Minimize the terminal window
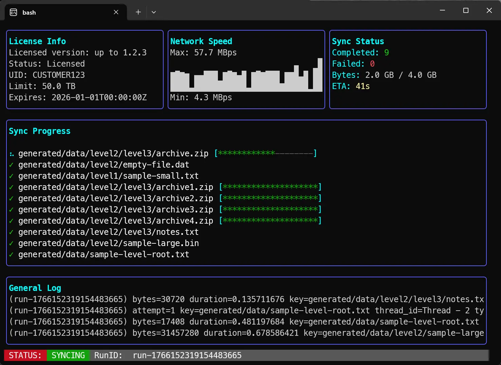Viewport: 501px width, 365px height. 443,11
